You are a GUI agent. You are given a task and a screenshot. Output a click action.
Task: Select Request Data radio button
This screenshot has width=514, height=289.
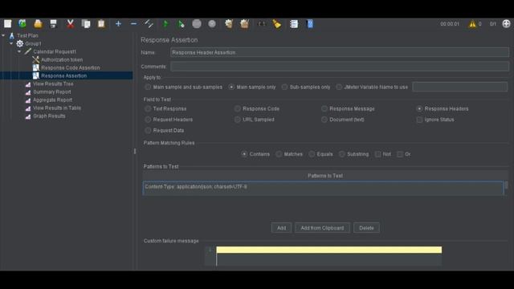coord(148,130)
